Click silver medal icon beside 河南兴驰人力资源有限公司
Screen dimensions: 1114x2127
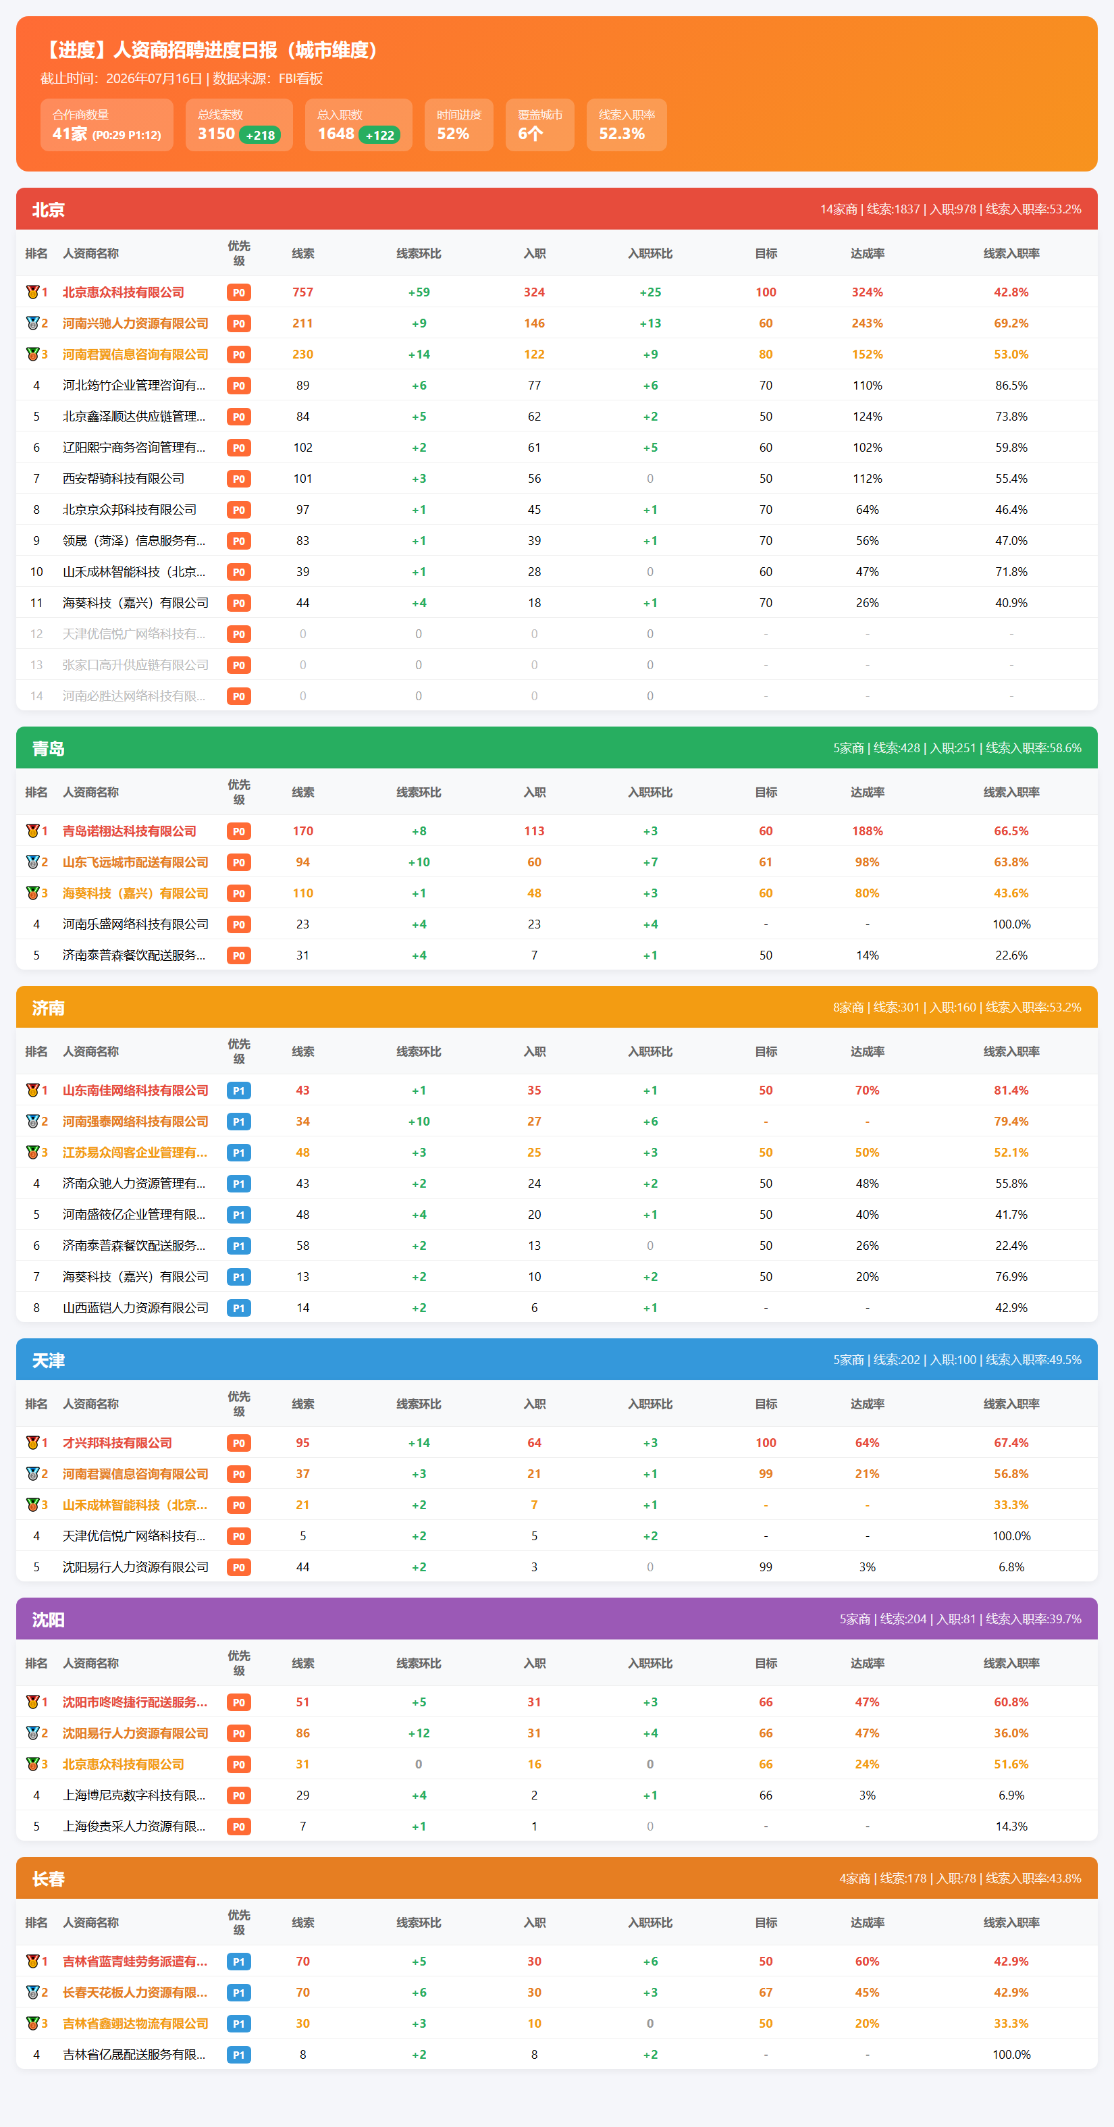click(x=32, y=323)
